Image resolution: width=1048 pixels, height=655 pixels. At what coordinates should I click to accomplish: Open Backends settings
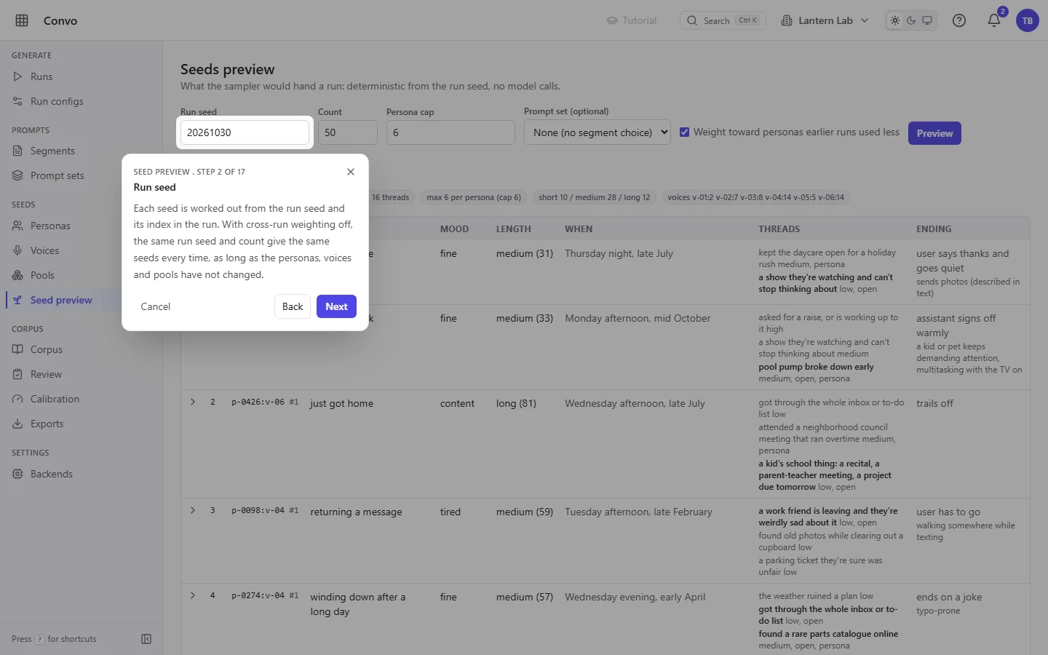click(81, 474)
